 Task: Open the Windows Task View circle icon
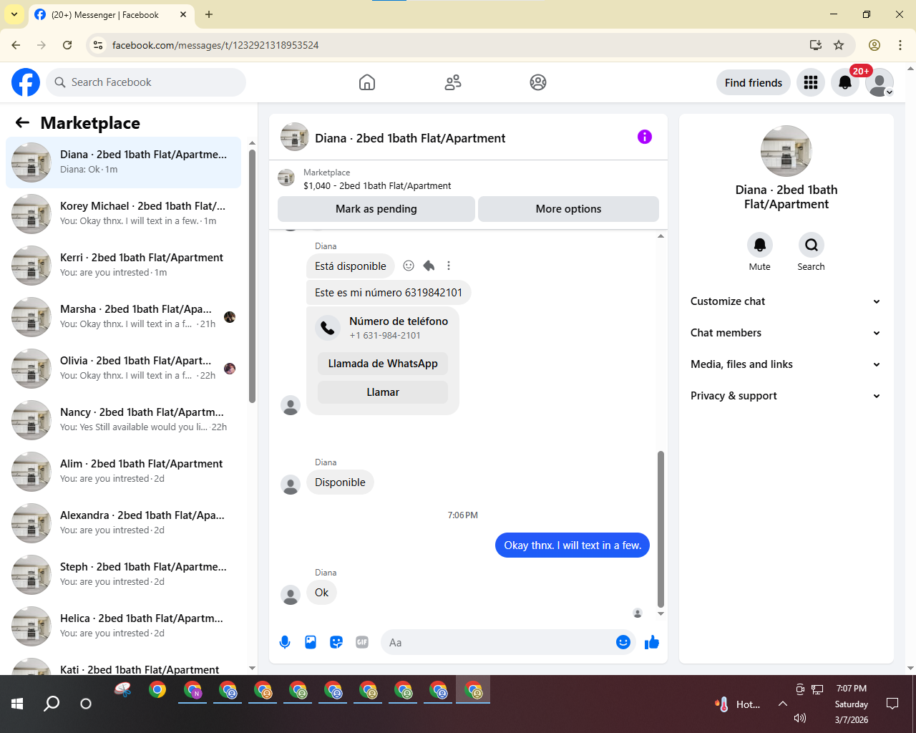click(86, 704)
